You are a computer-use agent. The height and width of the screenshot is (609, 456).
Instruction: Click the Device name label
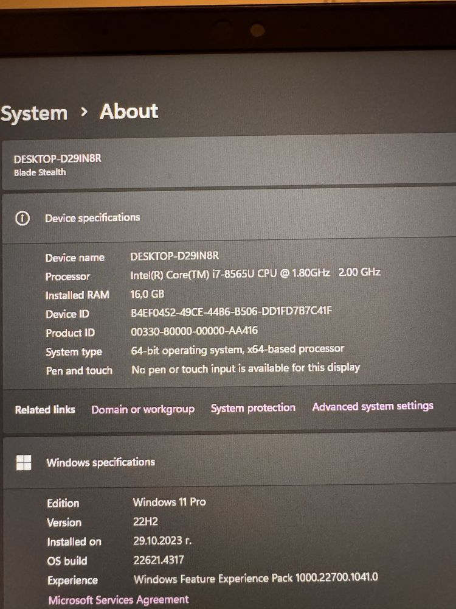click(x=75, y=258)
